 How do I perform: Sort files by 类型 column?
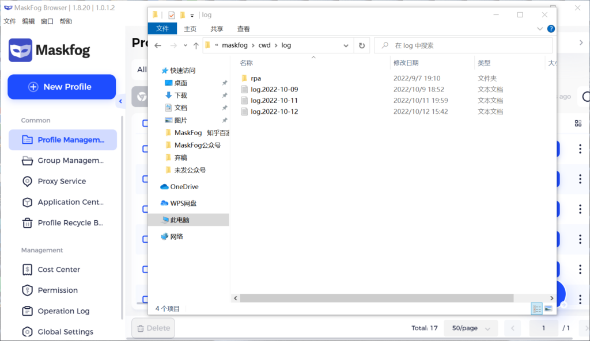tap(484, 63)
